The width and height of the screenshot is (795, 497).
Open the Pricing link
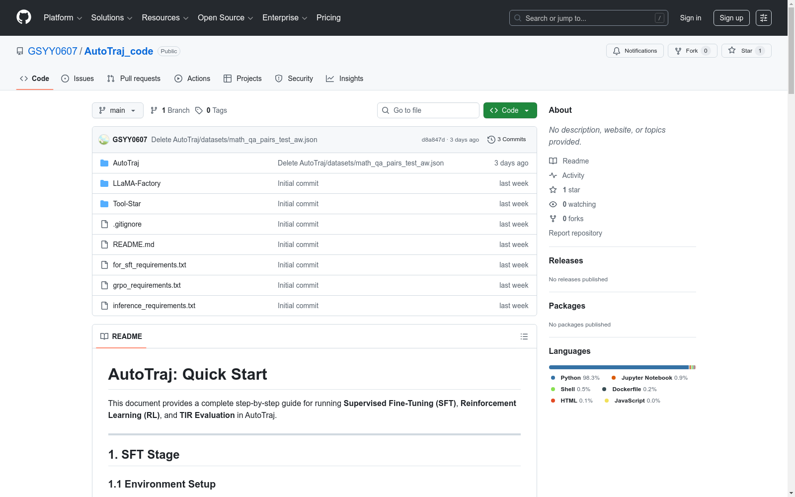pyautogui.click(x=328, y=18)
